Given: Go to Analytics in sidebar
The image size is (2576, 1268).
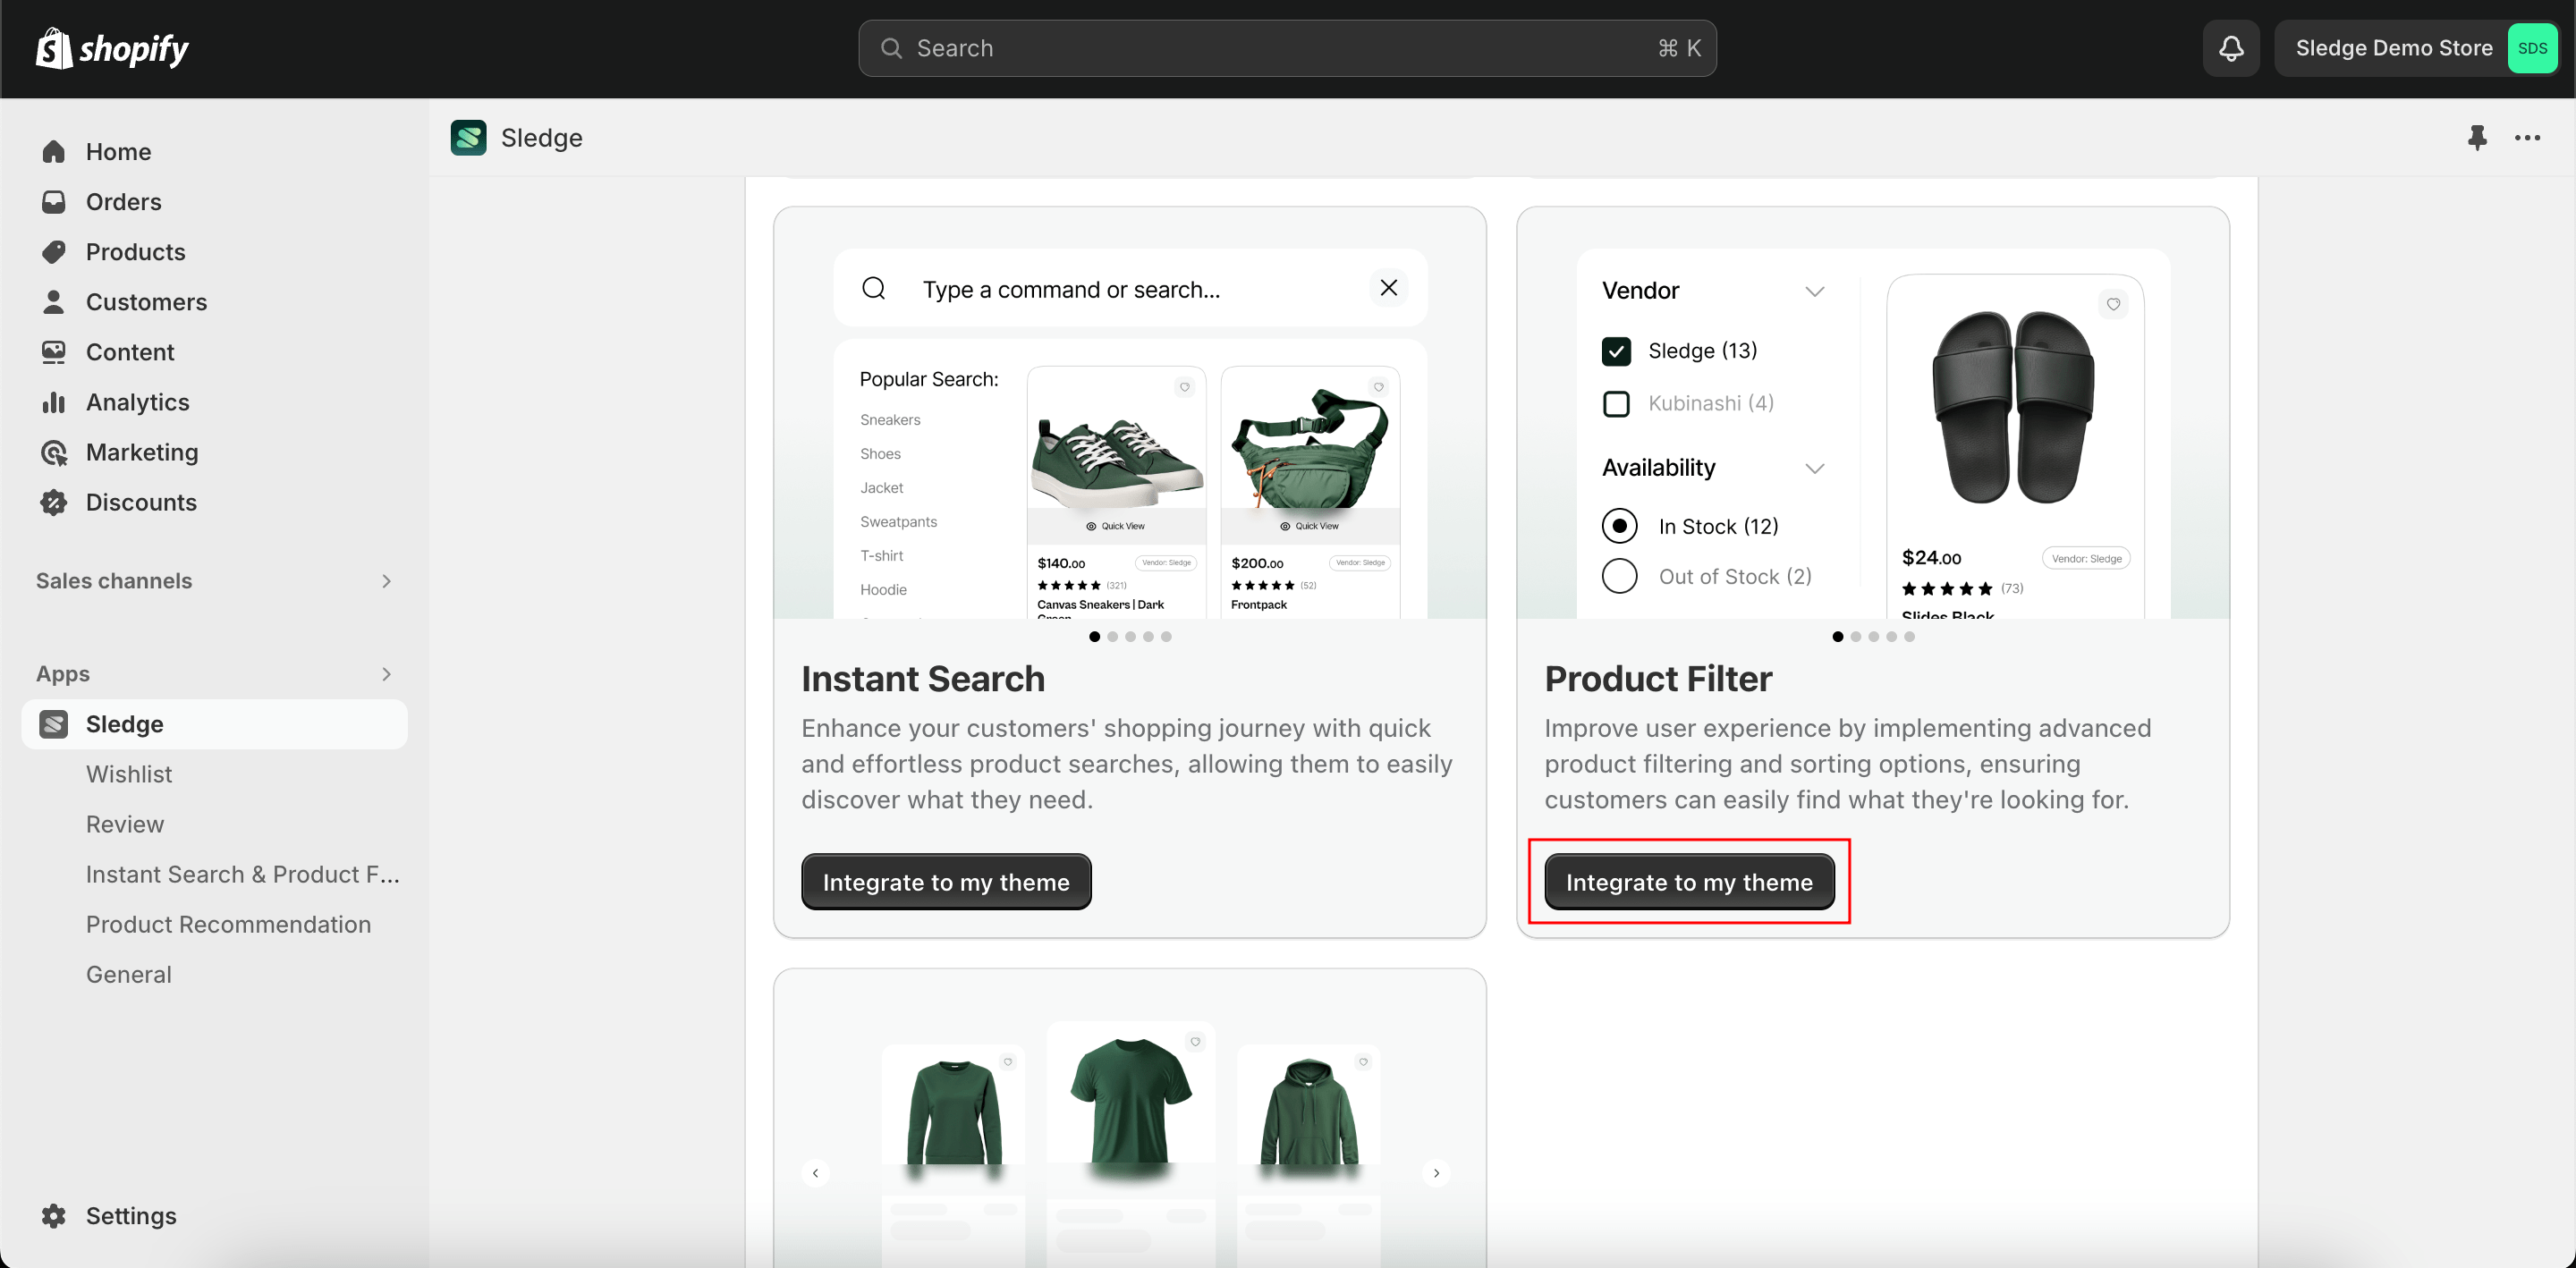Looking at the screenshot, I should (137, 402).
